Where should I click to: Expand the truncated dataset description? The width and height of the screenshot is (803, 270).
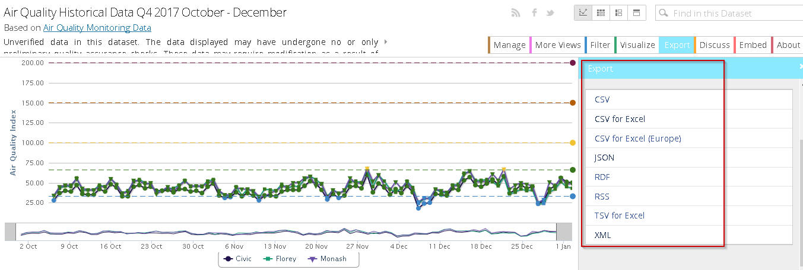pos(386,42)
